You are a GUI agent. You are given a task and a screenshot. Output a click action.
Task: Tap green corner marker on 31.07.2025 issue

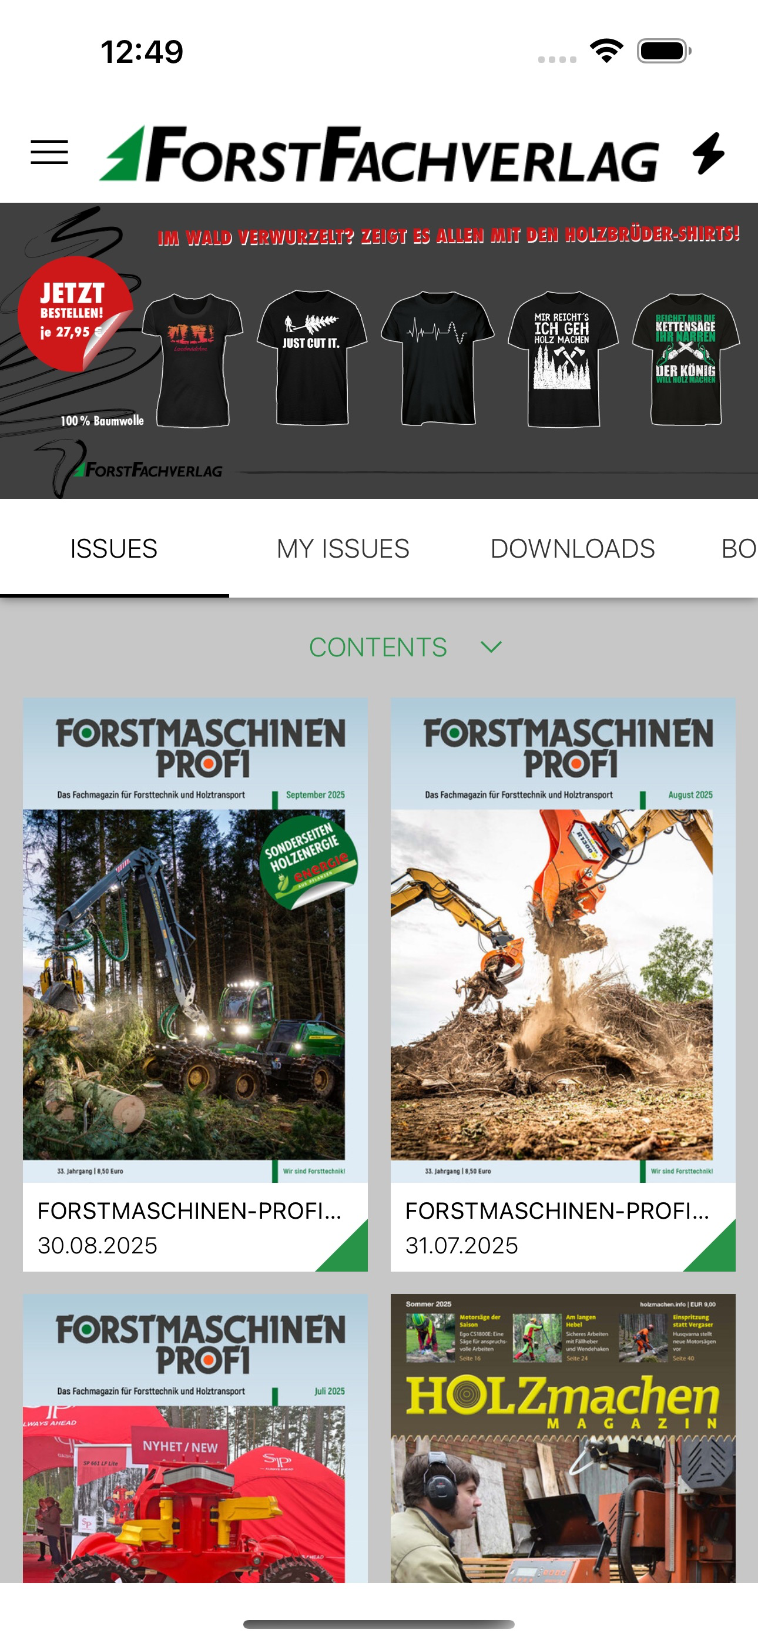pos(718,1253)
